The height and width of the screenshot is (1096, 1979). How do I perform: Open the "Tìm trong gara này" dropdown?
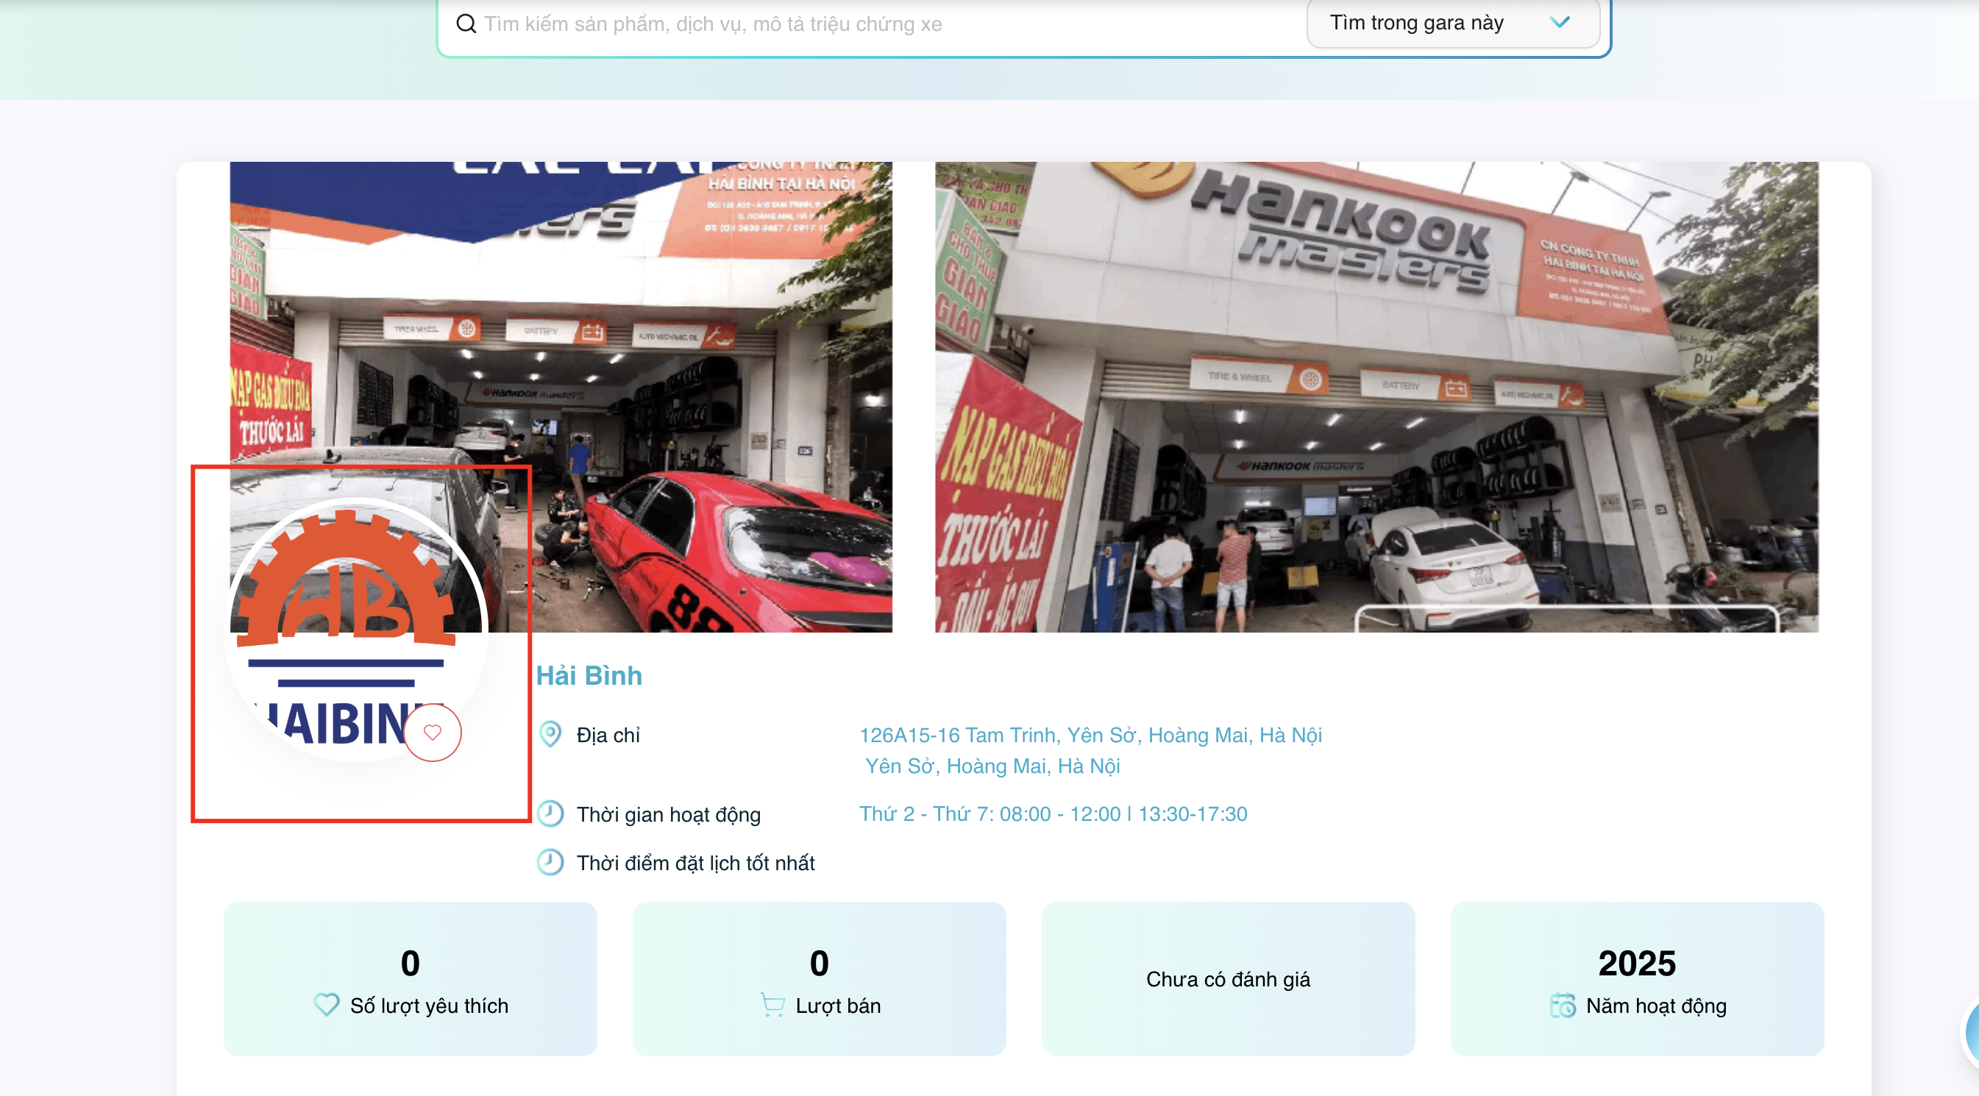coord(1452,23)
